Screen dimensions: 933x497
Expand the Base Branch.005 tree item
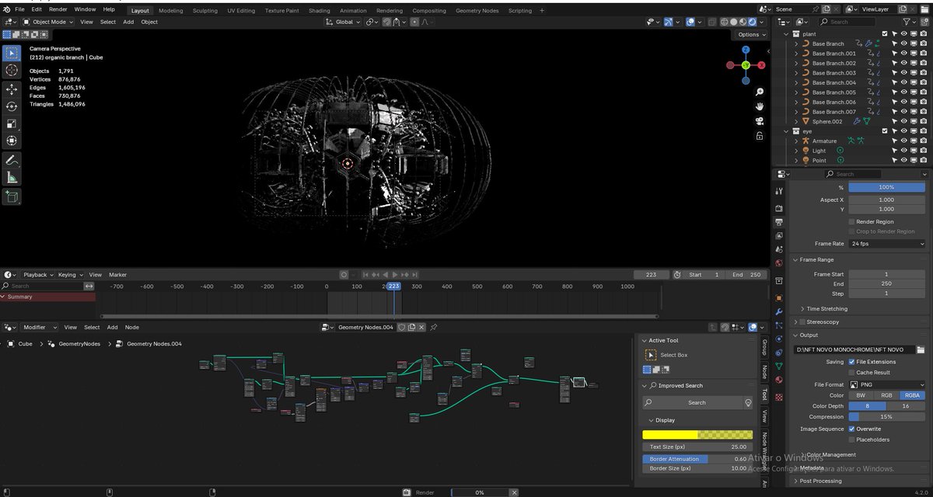click(796, 92)
